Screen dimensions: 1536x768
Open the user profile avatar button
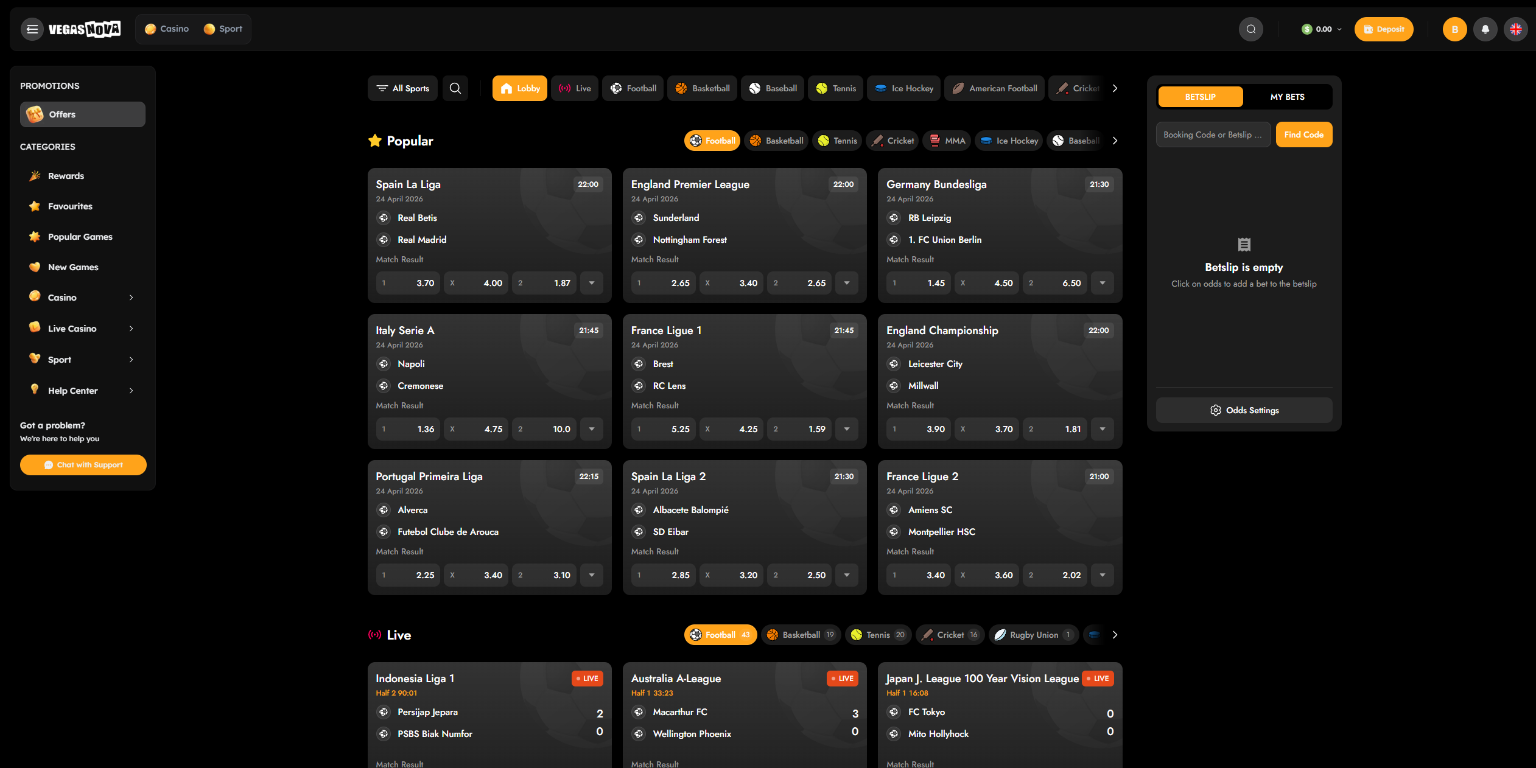tap(1455, 29)
